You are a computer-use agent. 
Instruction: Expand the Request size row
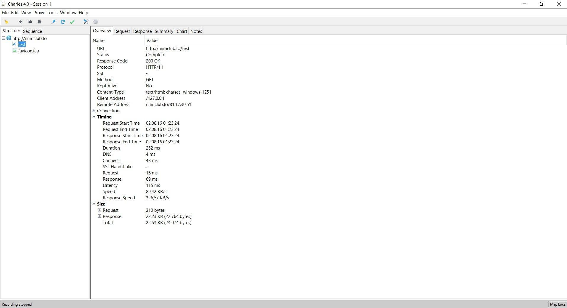coord(99,210)
